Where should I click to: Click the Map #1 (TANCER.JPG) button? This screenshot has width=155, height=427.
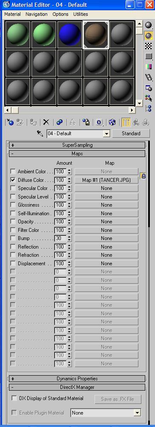[x=106, y=180]
